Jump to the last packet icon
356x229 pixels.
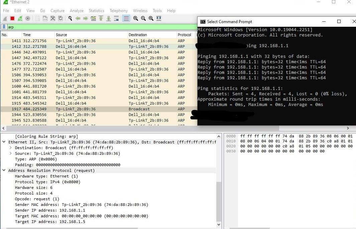(x=109, y=19)
